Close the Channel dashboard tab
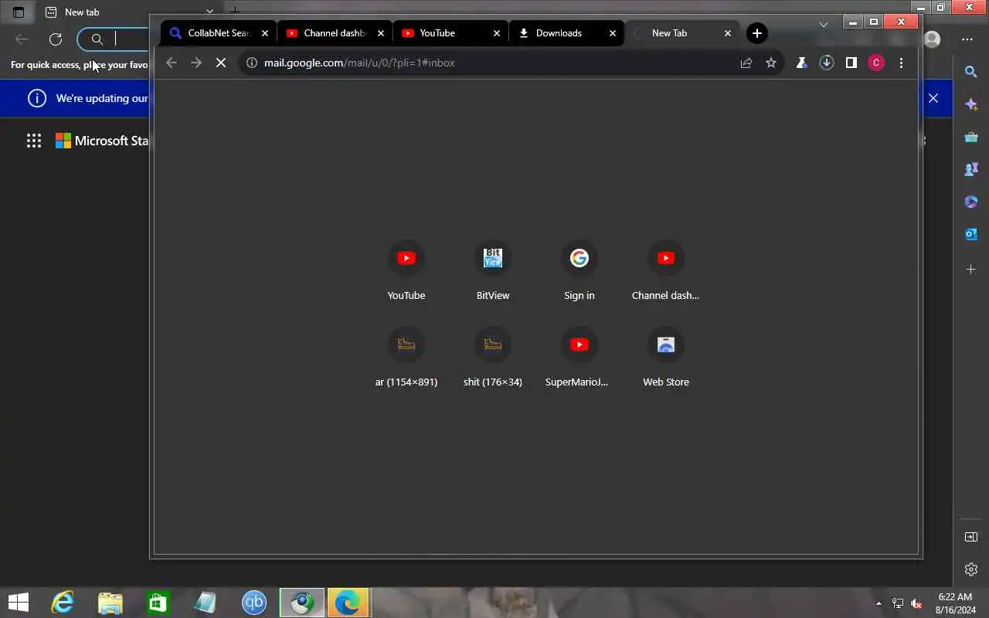 (381, 33)
